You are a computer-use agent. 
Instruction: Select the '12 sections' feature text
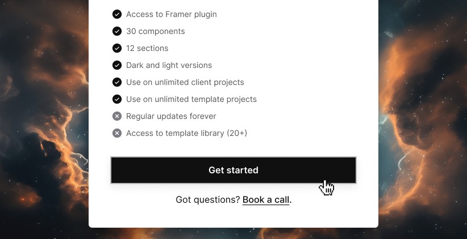click(147, 48)
